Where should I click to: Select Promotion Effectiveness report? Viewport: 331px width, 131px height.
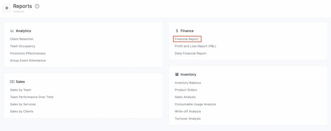click(28, 53)
